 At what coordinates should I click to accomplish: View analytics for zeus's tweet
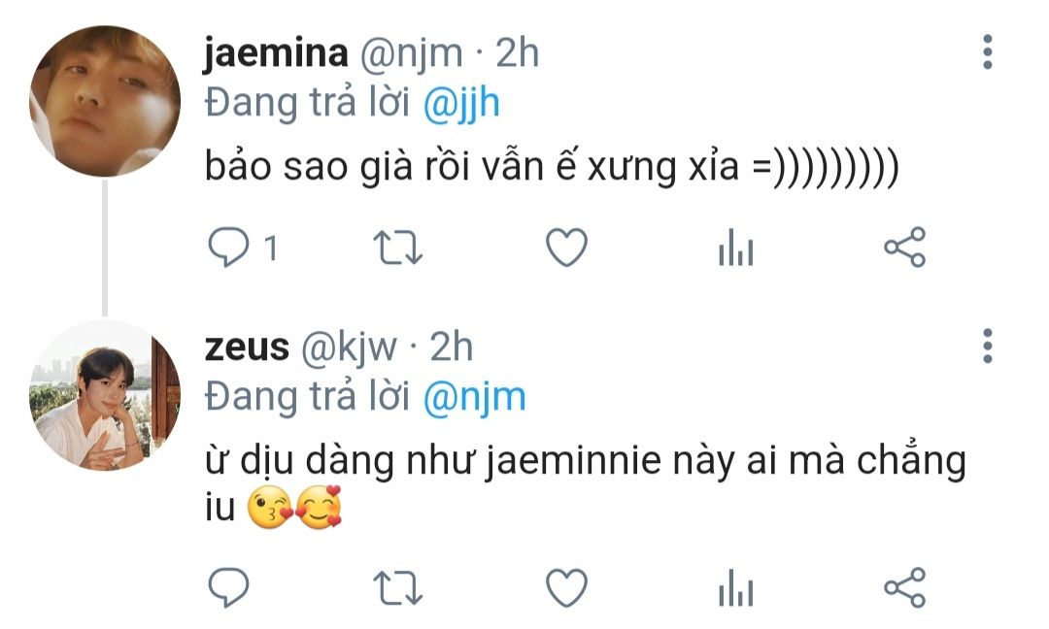(736, 587)
